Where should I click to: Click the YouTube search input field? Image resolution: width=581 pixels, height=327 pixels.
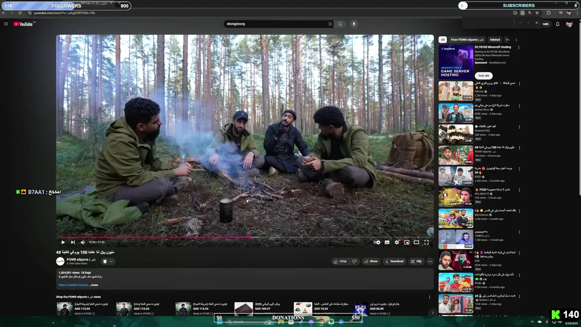pyautogui.click(x=276, y=24)
